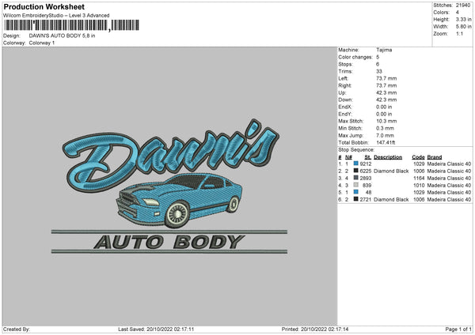
Task: Click the Stop Sequence label
Action: (x=356, y=149)
